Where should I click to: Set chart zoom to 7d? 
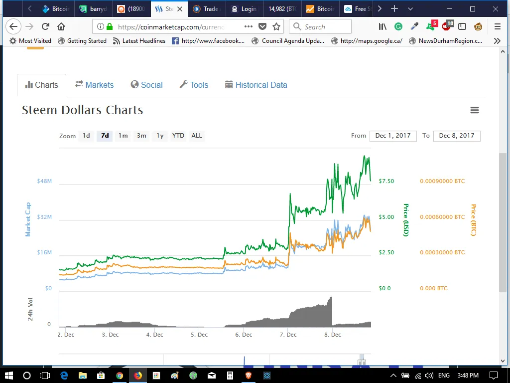pyautogui.click(x=105, y=136)
